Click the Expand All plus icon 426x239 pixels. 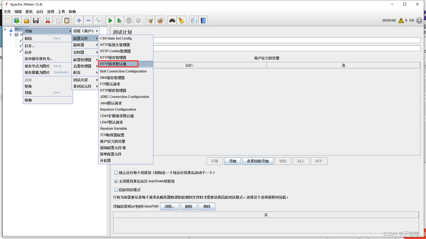click(79, 20)
